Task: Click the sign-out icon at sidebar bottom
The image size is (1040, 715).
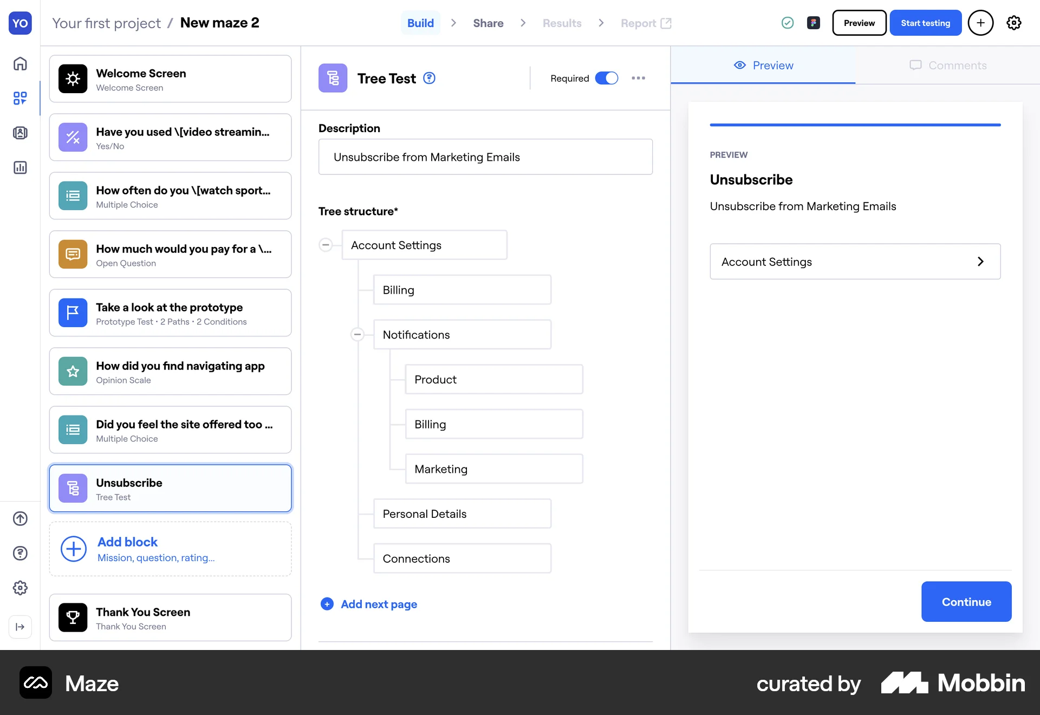Action: tap(20, 627)
